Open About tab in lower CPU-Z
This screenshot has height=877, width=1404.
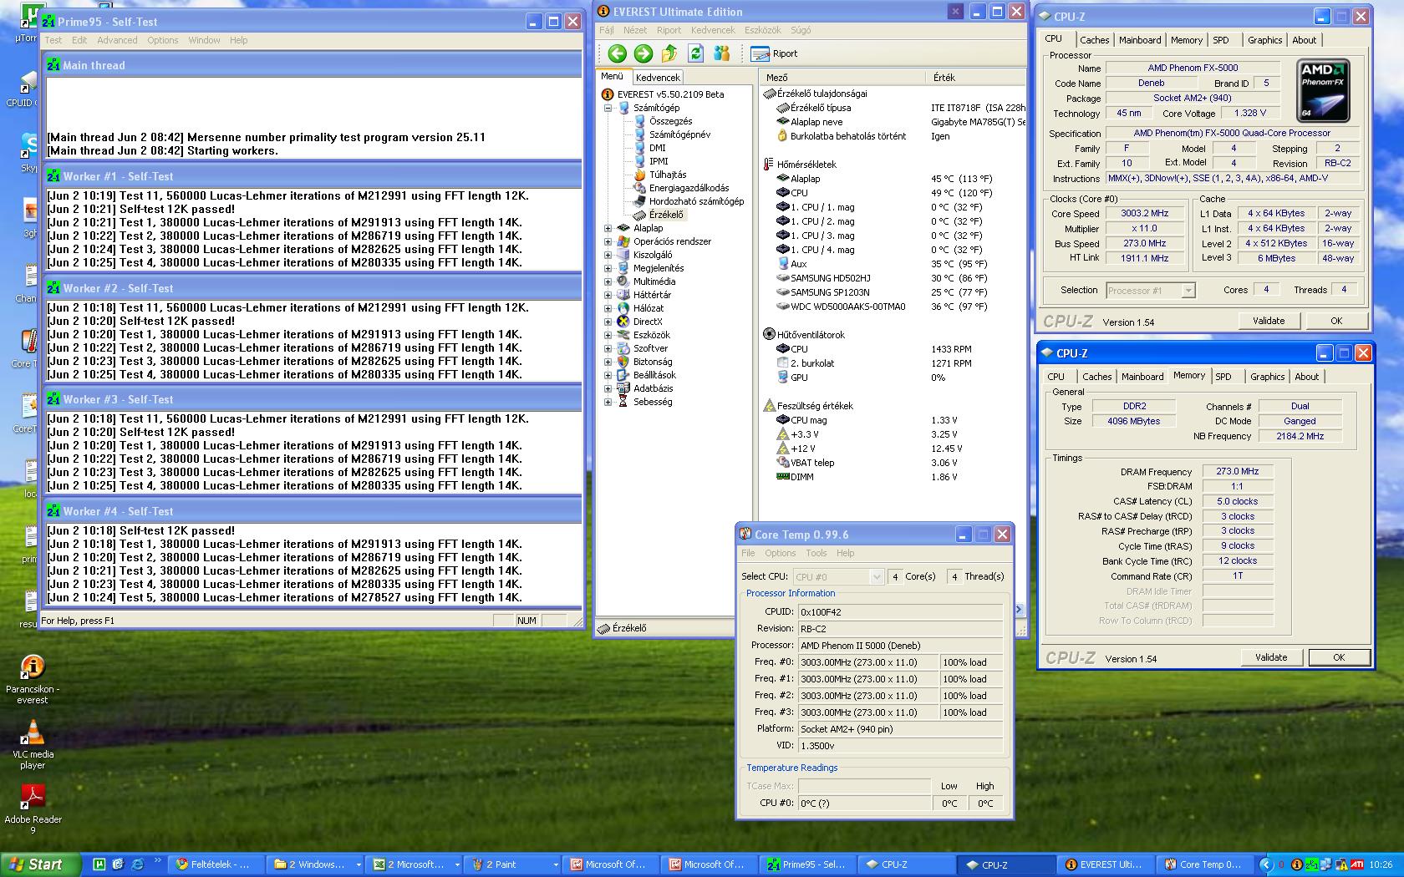point(1306,377)
